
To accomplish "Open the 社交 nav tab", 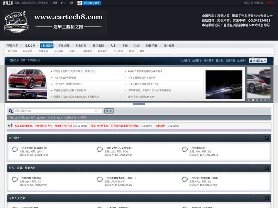I will [x=137, y=45].
